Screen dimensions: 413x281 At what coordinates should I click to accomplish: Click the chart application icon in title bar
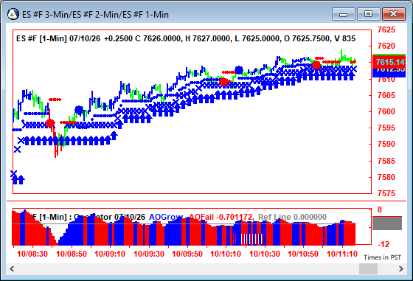(13, 14)
